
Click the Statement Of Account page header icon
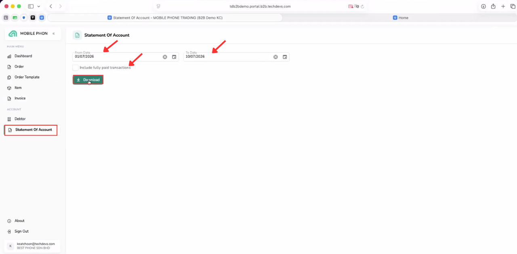click(77, 35)
